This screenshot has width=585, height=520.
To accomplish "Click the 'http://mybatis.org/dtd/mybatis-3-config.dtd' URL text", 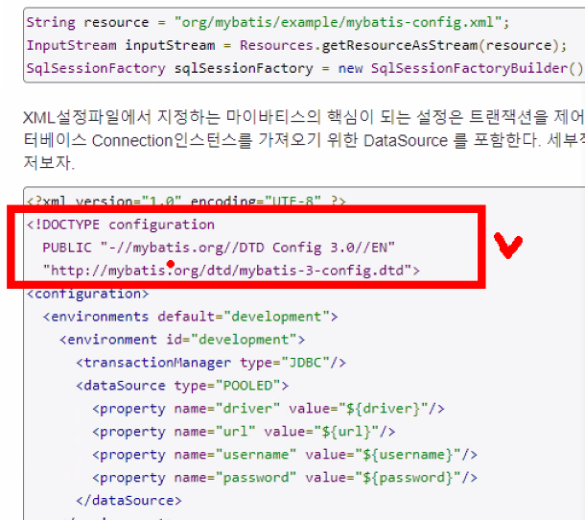I will 227,271.
